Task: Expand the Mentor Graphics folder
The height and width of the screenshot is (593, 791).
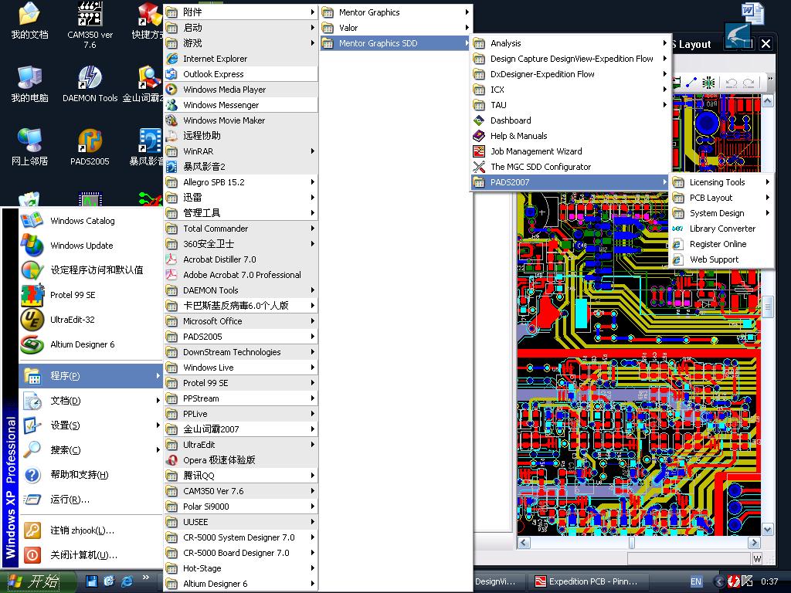Action: (x=396, y=12)
